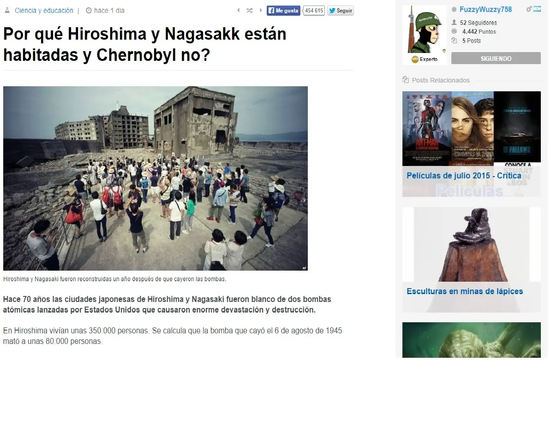Click the points circle icon
Screen dimensions: 551x438
click(454, 31)
